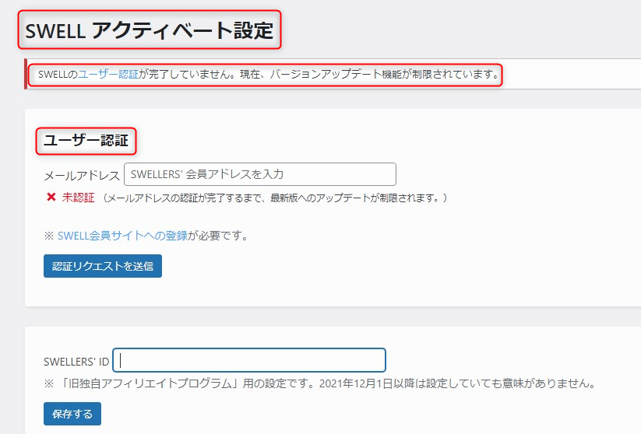Image resolution: width=641 pixels, height=434 pixels.
Task: Click the red X 未認証 status icon
Action: pyautogui.click(x=51, y=198)
